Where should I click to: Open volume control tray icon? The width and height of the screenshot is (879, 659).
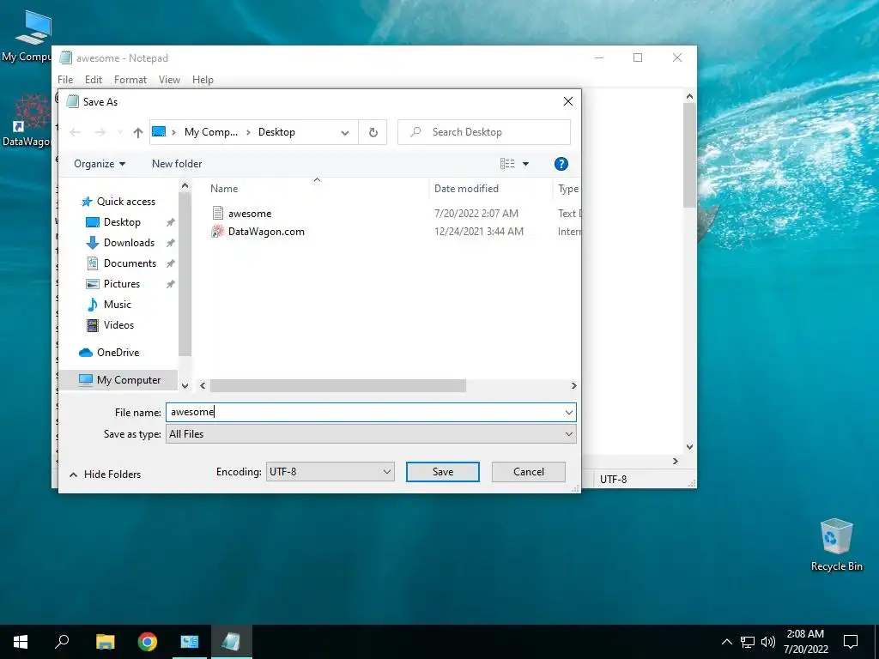(768, 642)
